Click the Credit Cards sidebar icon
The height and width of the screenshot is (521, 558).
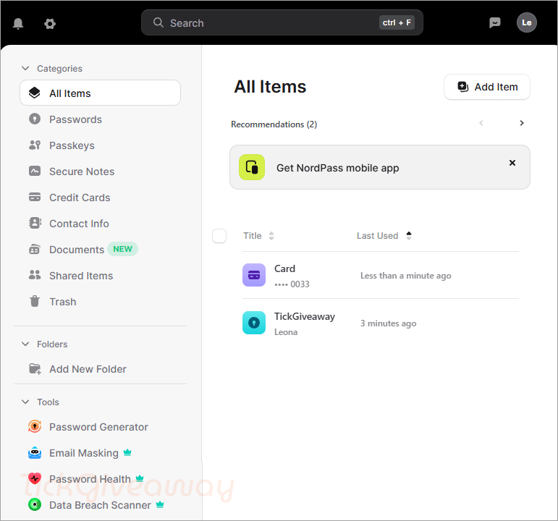coord(35,197)
